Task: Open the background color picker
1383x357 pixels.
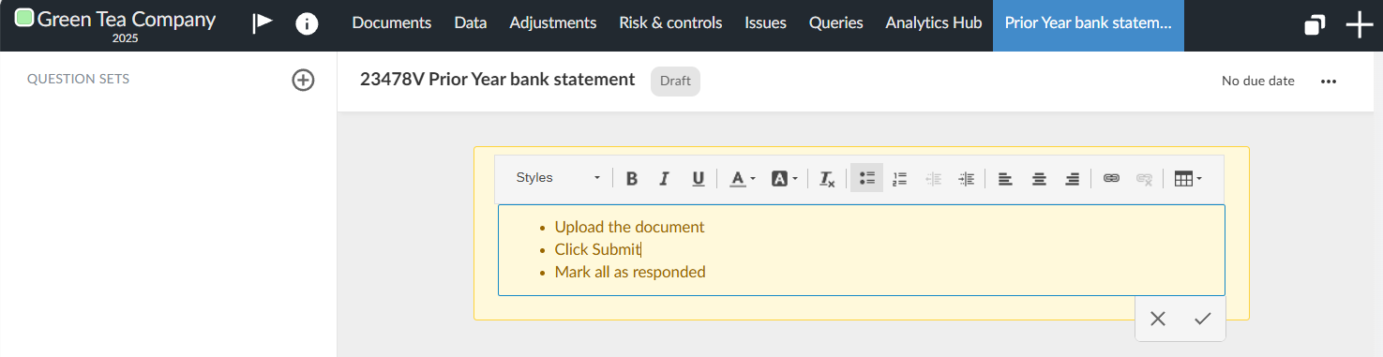Action: click(x=784, y=178)
